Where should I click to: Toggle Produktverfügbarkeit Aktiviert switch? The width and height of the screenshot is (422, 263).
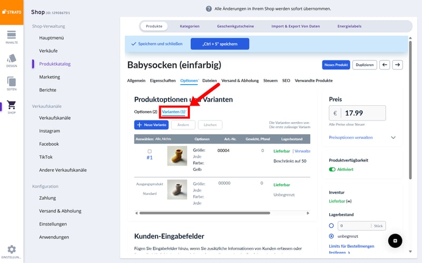pos(332,169)
